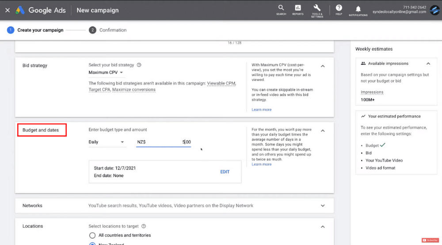
Task: Collapse the Budget and dates section
Action: coord(323,130)
